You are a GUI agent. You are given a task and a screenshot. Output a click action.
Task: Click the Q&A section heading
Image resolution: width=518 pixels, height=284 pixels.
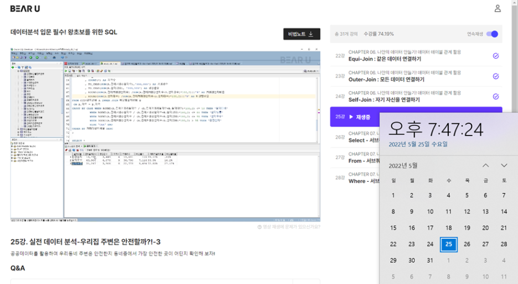(18, 268)
